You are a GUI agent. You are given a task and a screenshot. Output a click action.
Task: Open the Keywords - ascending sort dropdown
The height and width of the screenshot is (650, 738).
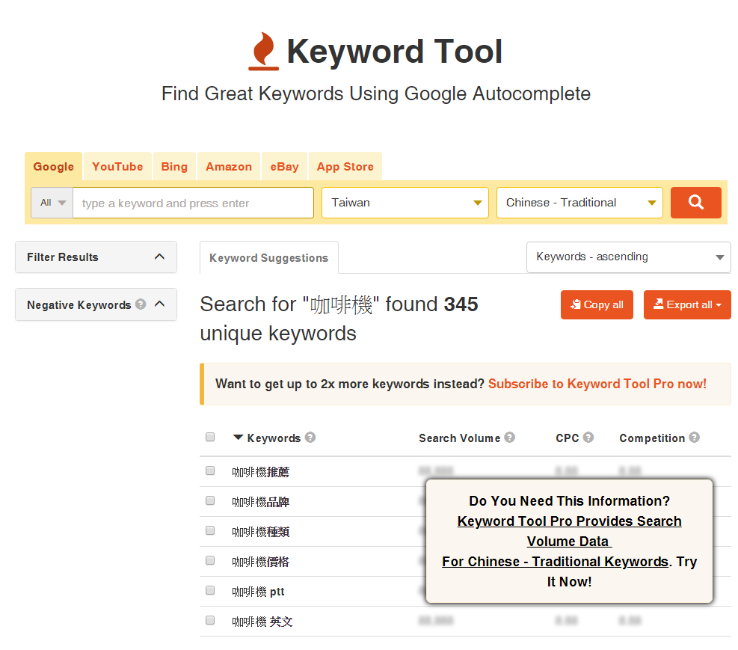628,257
